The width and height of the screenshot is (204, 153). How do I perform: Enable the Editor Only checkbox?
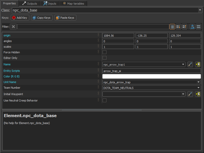tap(104, 58)
